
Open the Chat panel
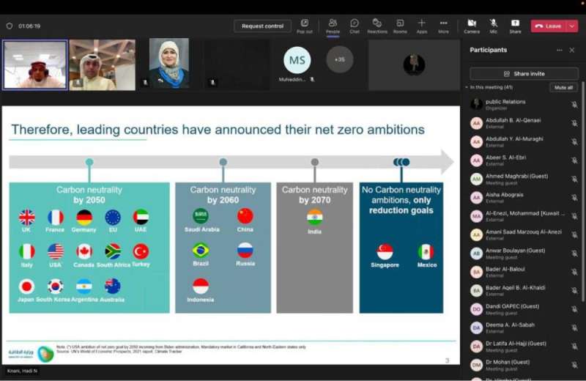click(355, 26)
